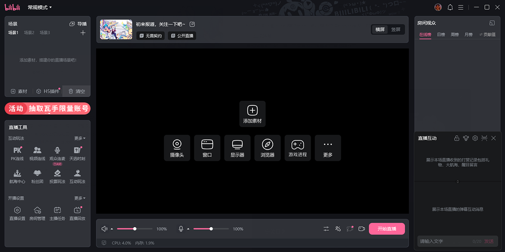Open 互动玩法 interactive play tool

[x=77, y=176]
